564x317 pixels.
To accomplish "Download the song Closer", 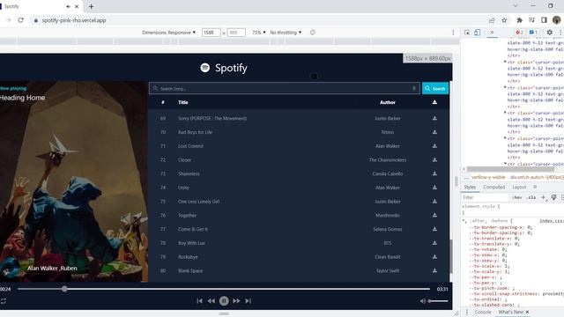I will click(x=434, y=159).
